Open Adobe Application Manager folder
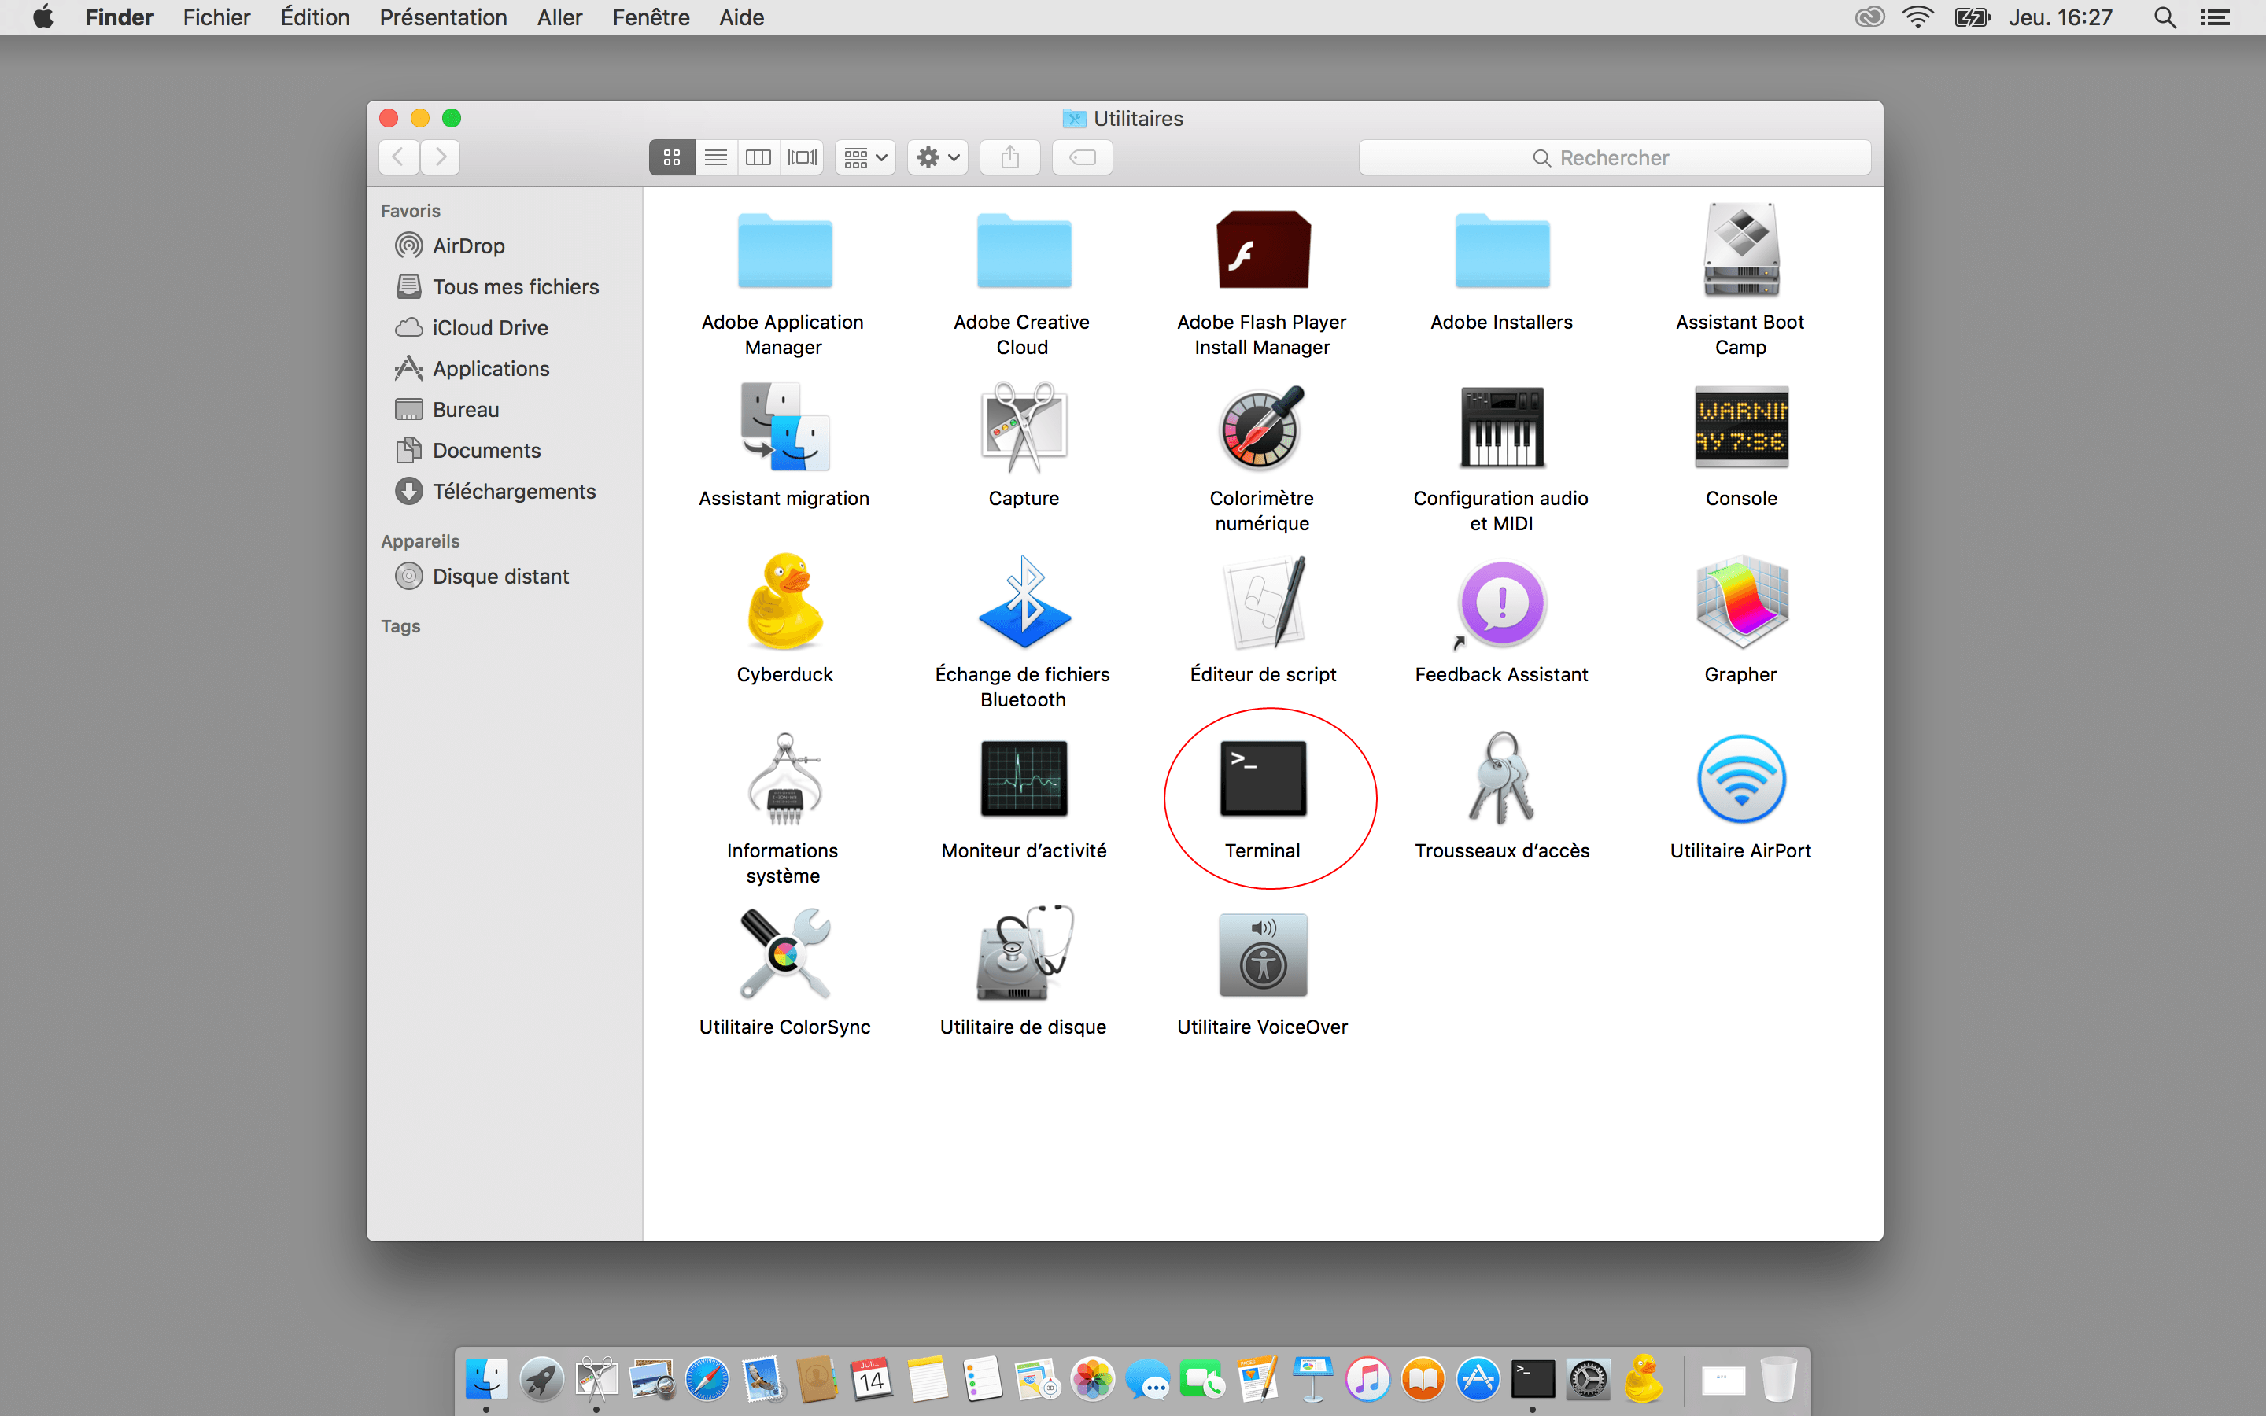Screen dimensions: 2266x1416 tap(784, 250)
